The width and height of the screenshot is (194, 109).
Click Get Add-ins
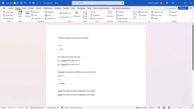[x=65, y=13]
